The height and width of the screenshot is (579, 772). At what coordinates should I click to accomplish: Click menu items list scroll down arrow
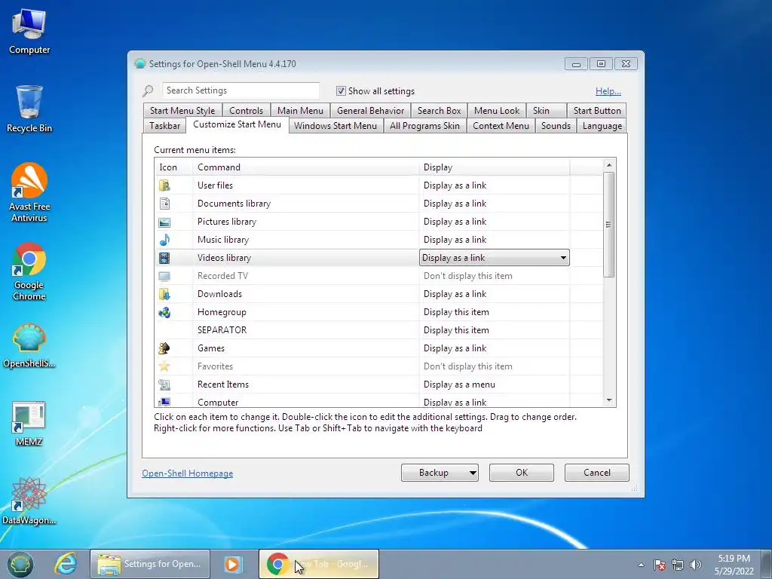pyautogui.click(x=609, y=400)
